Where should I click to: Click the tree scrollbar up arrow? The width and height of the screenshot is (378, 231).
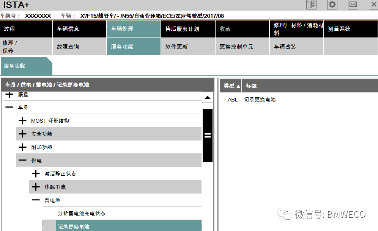[x=208, y=97]
